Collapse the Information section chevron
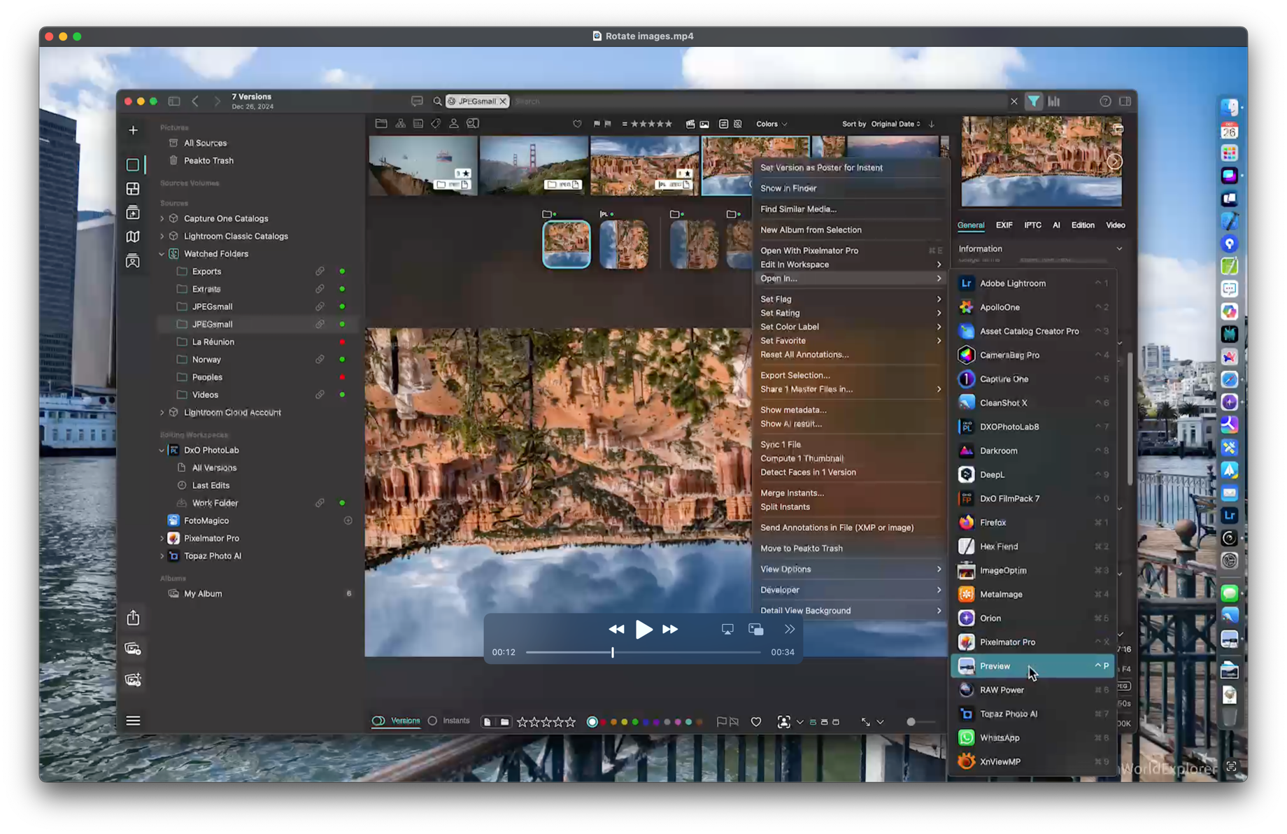1287x834 pixels. (x=1119, y=249)
